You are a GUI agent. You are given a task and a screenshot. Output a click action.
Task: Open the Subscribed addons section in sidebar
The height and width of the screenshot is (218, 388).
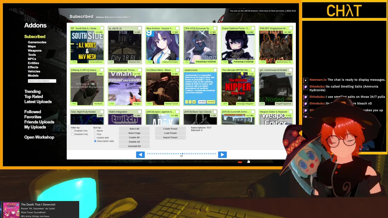coord(35,37)
